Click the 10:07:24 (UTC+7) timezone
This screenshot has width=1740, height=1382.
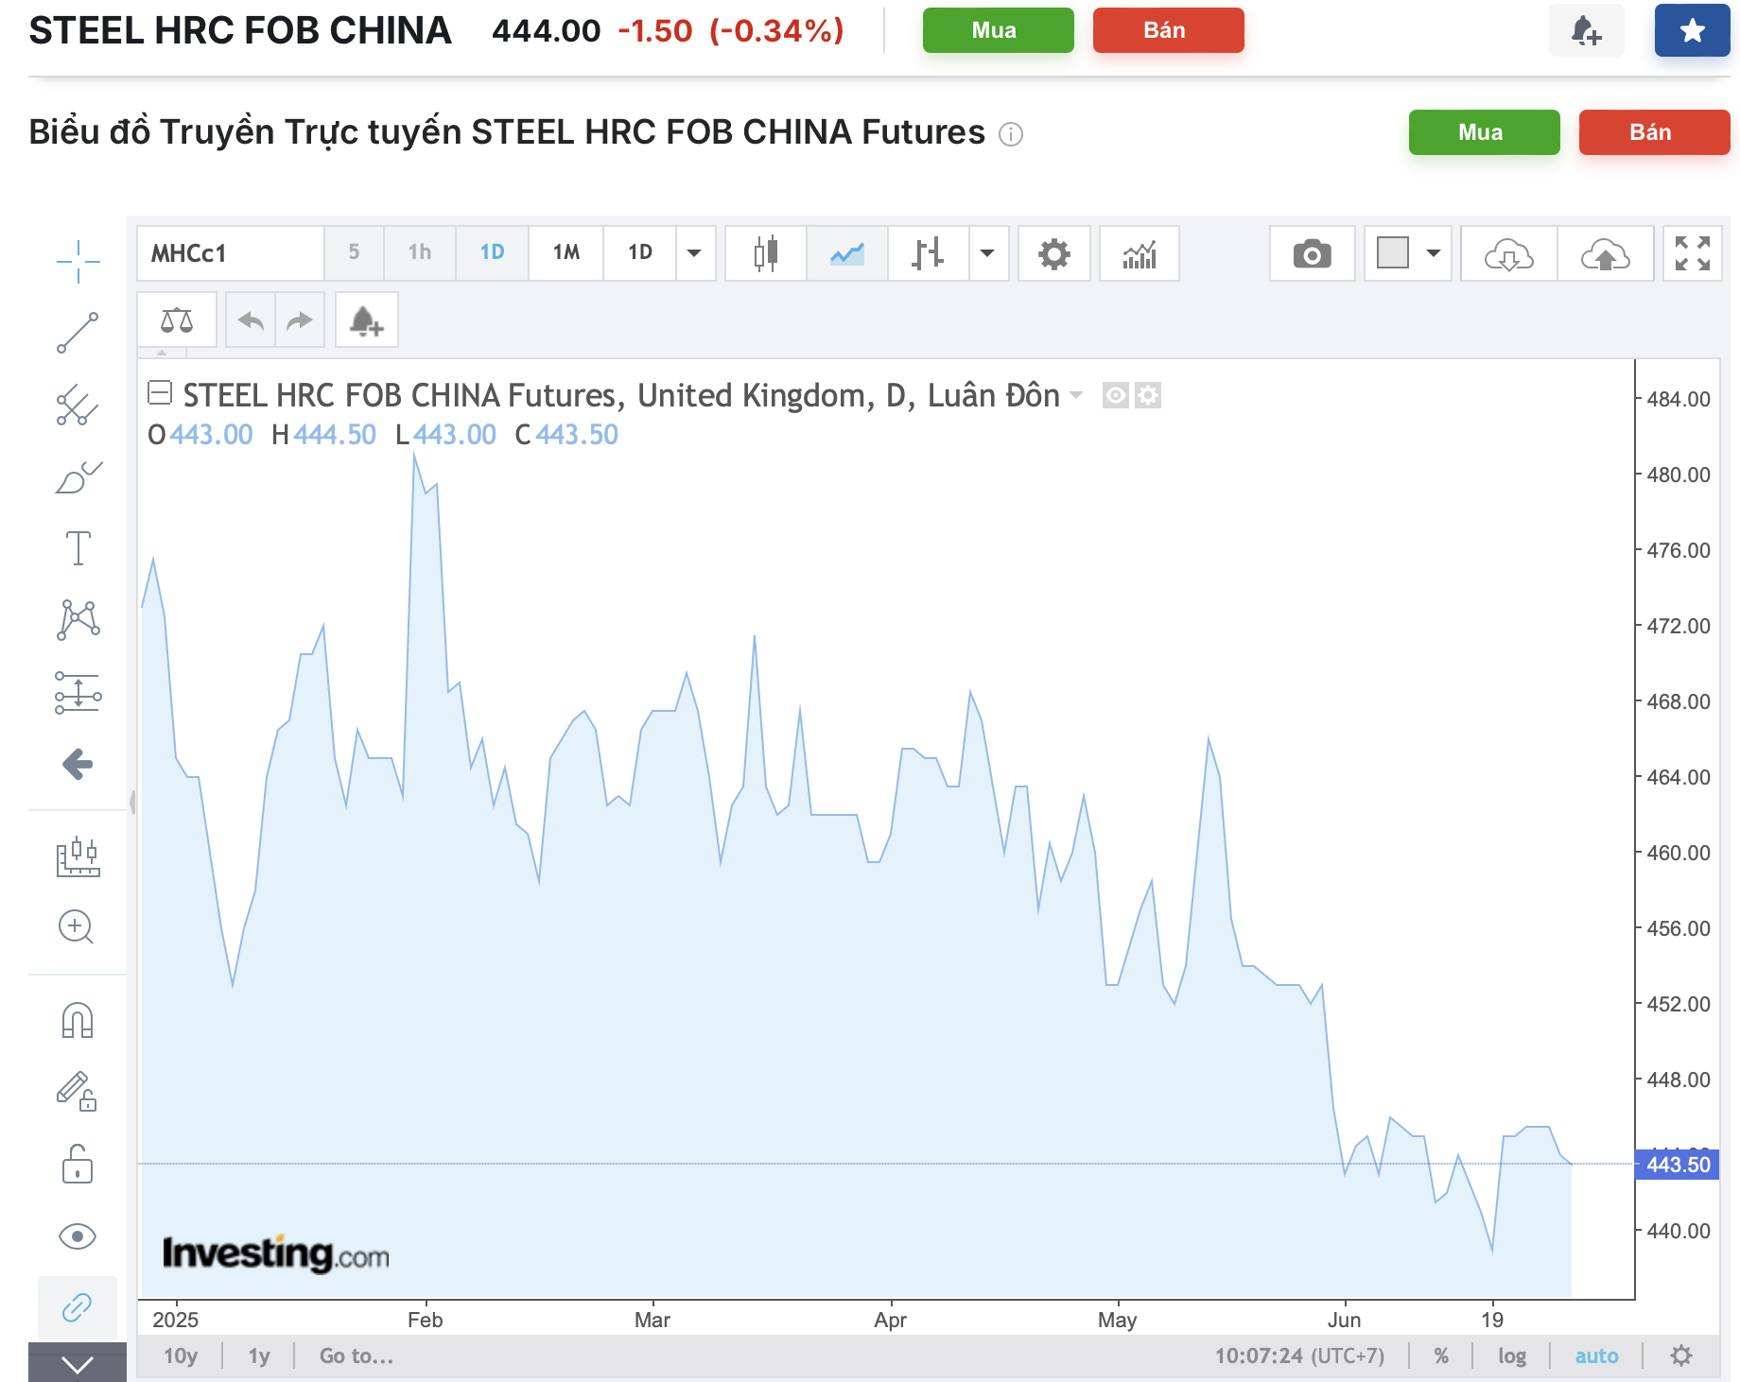tap(1299, 1356)
